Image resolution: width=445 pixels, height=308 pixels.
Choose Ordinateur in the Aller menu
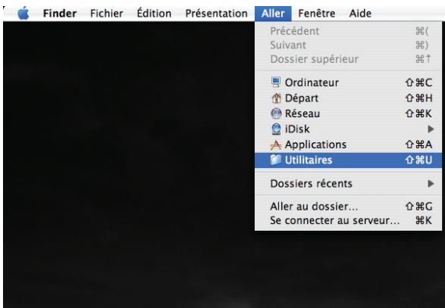pyautogui.click(x=348, y=82)
